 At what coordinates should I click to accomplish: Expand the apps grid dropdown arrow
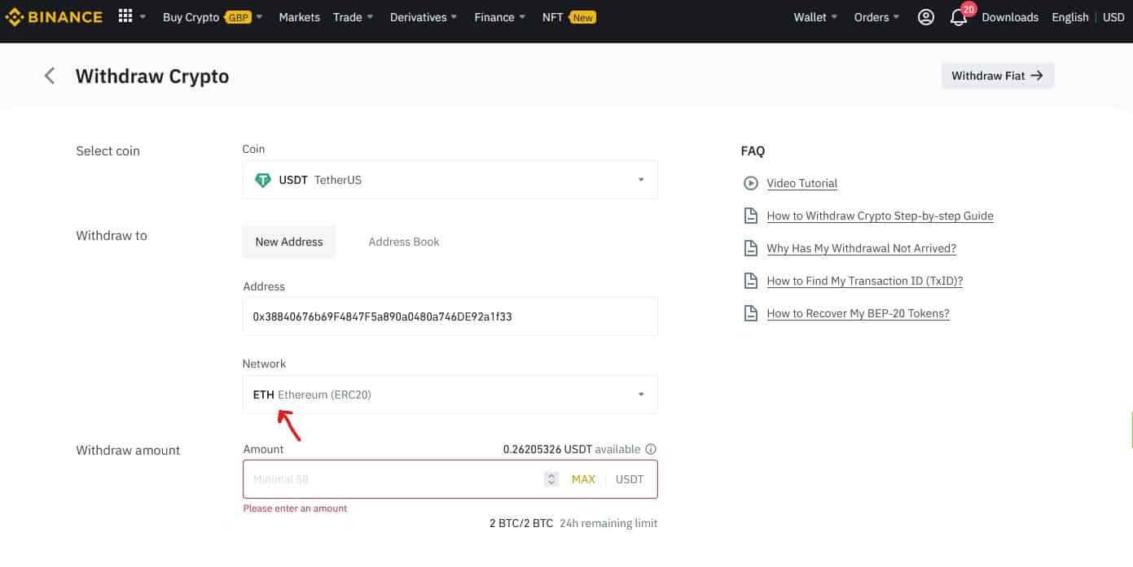[x=143, y=17]
